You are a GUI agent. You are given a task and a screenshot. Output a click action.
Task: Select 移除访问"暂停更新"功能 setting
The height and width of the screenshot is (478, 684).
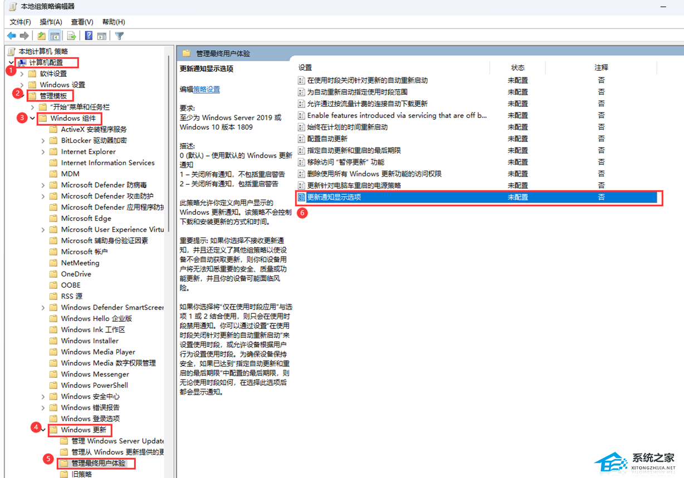345,162
